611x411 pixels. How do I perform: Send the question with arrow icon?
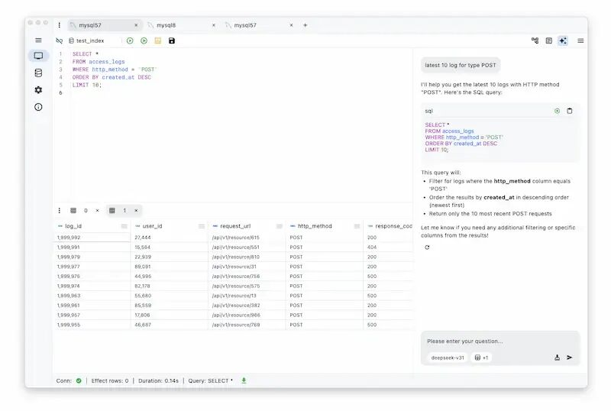pyautogui.click(x=569, y=358)
